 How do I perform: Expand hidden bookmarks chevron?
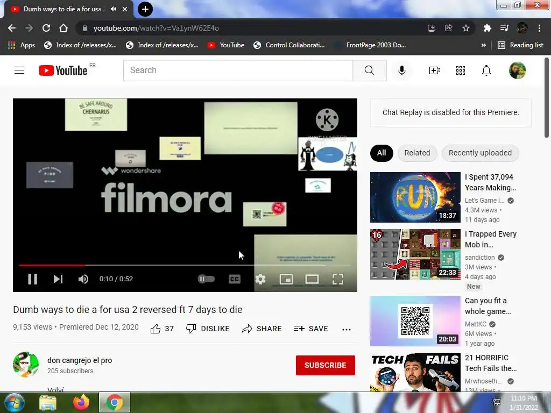click(x=484, y=45)
